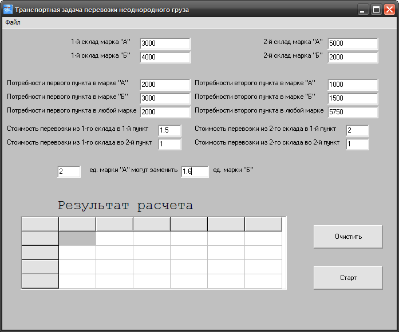Viewport: 399px width, 332px height.
Task: Edit cost from warehouse 2 to point 1
Action: (357, 130)
